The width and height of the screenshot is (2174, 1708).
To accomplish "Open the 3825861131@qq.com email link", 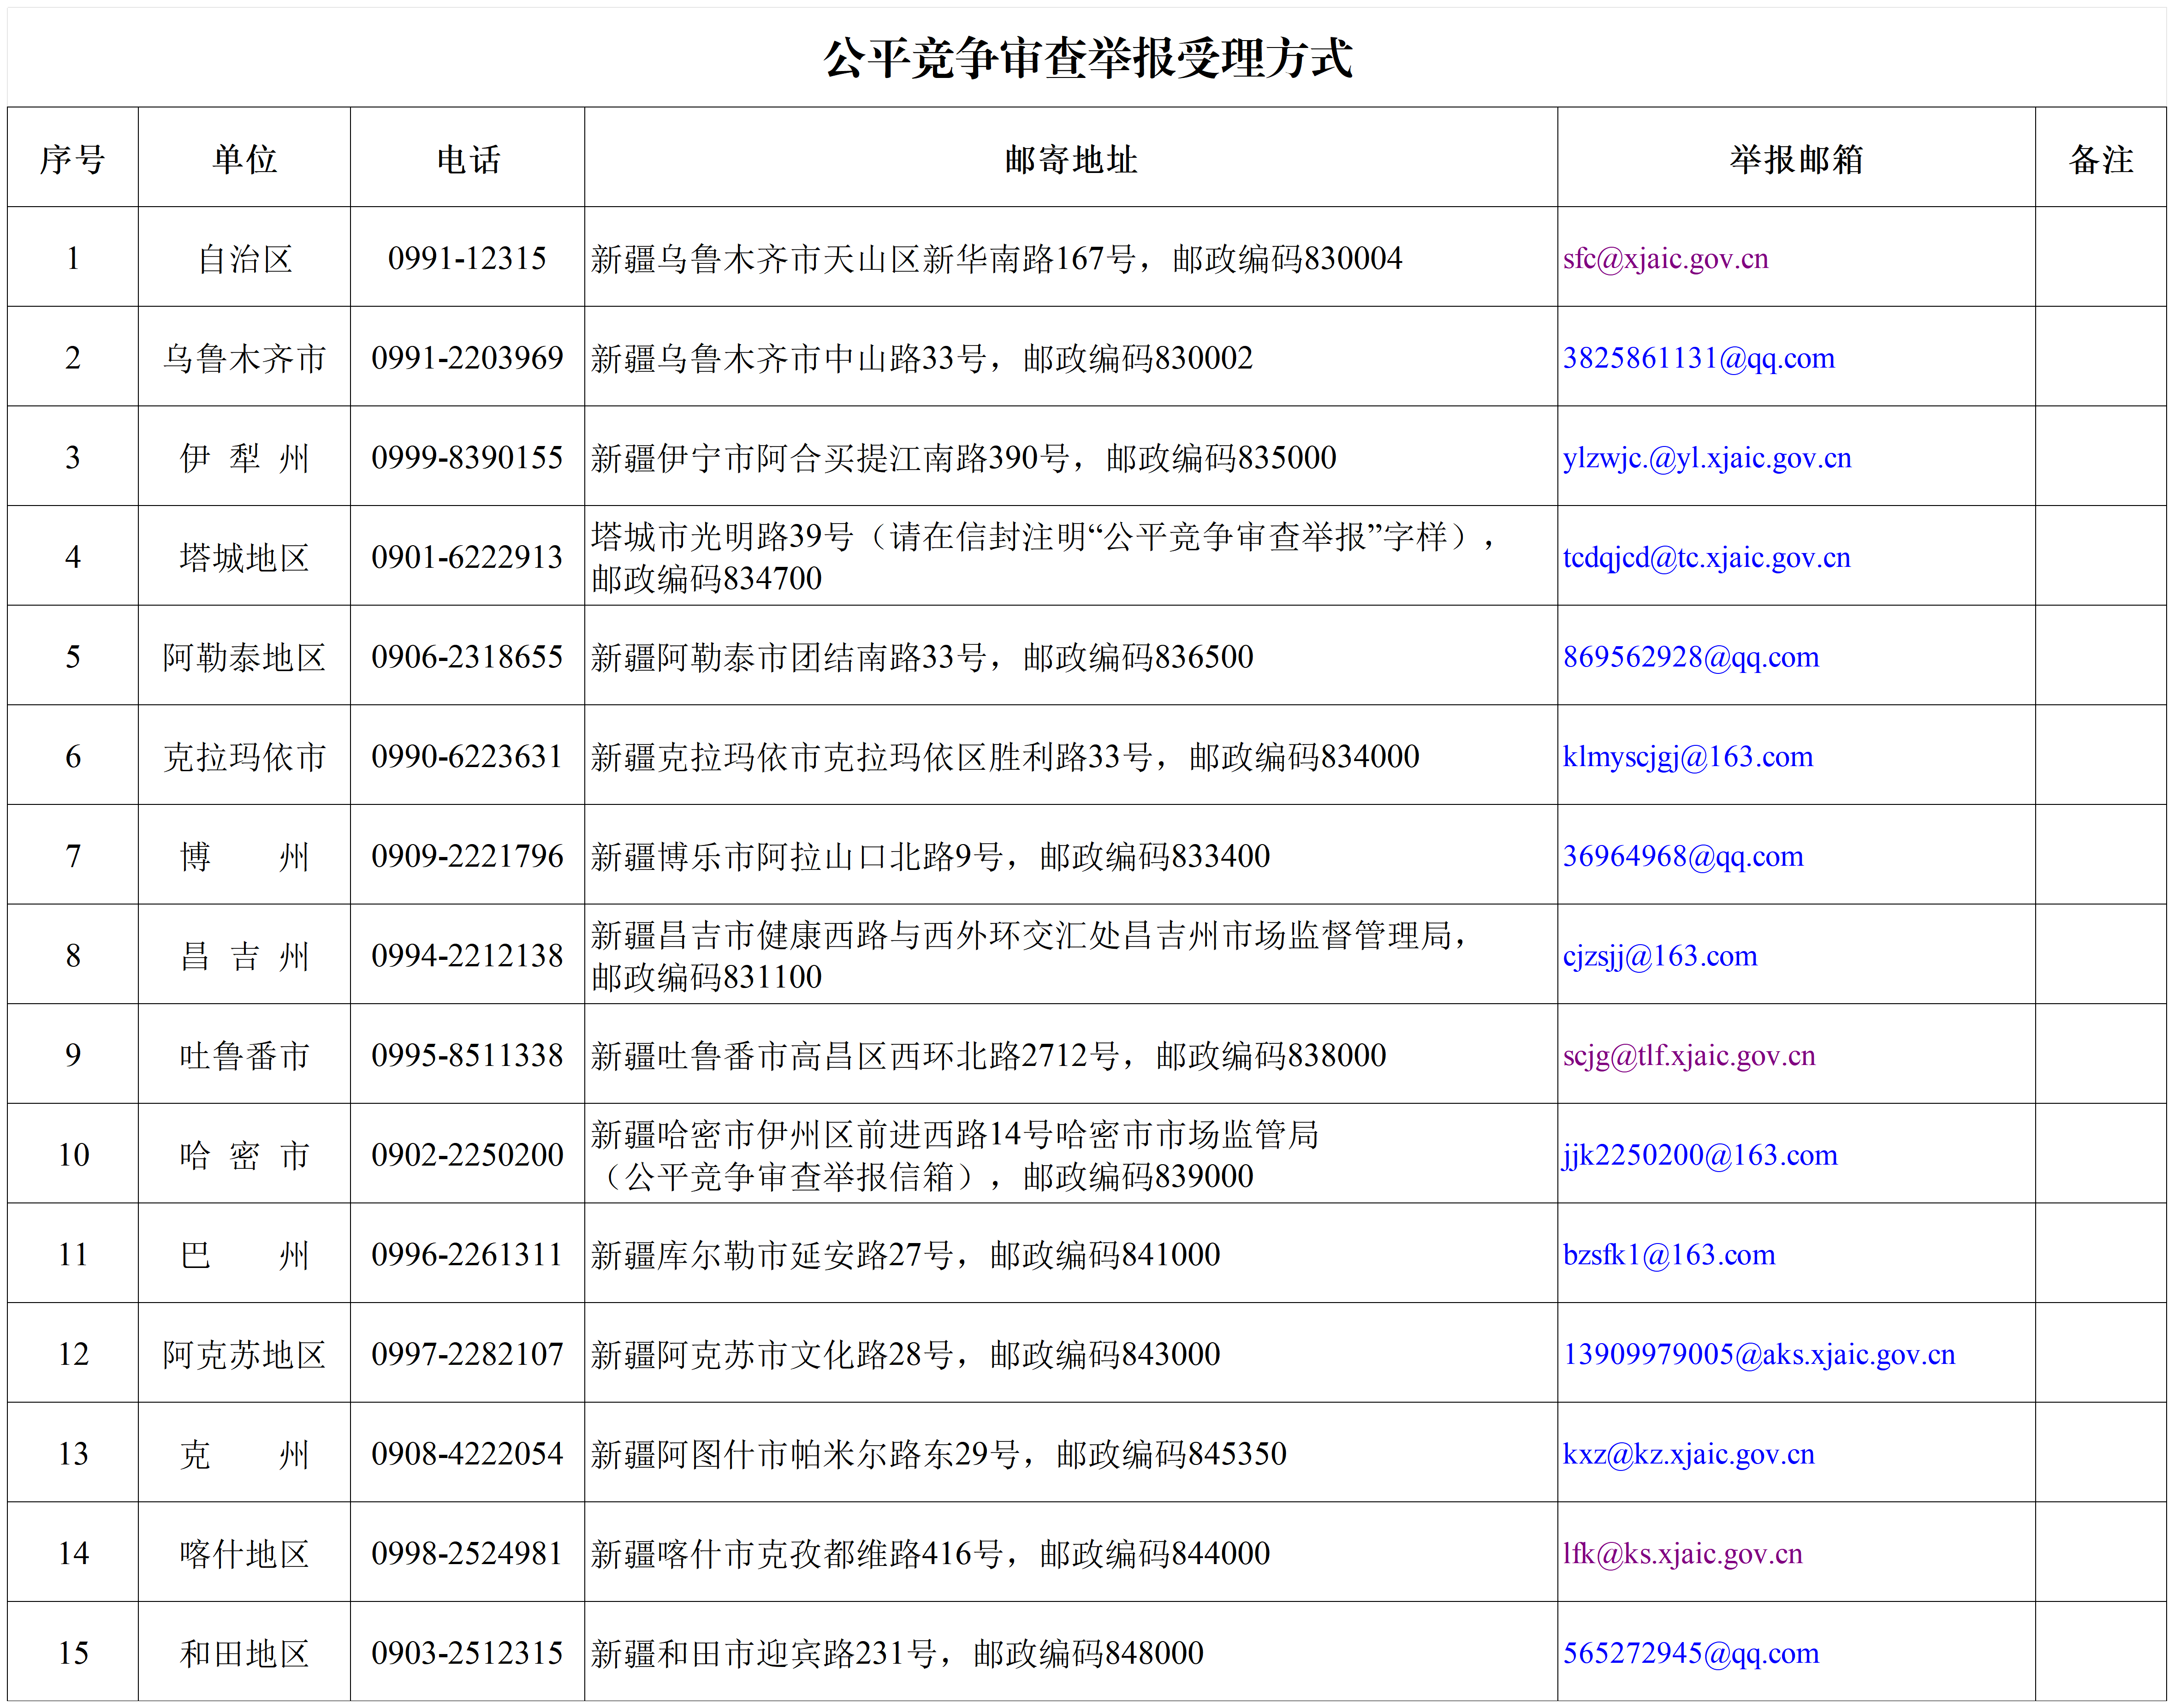I will tap(1698, 358).
